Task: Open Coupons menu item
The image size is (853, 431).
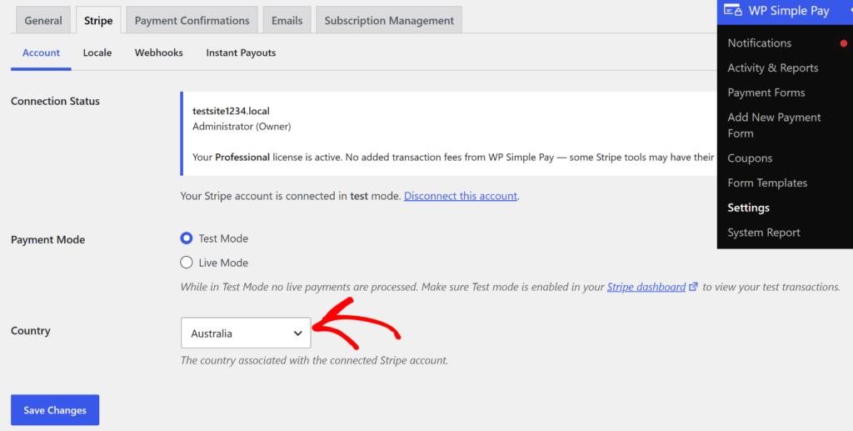Action: pyautogui.click(x=750, y=158)
